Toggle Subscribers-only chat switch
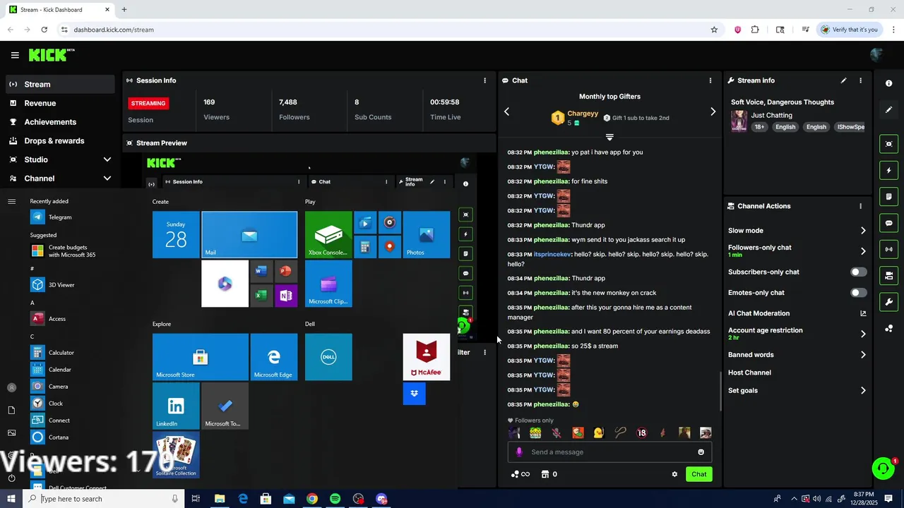This screenshot has height=508, width=904. coord(858,272)
